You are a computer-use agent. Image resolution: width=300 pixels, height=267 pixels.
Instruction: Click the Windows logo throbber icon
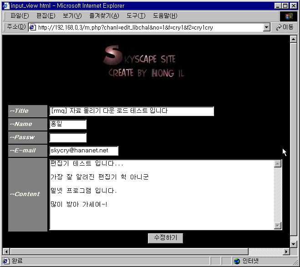[x=289, y=16]
